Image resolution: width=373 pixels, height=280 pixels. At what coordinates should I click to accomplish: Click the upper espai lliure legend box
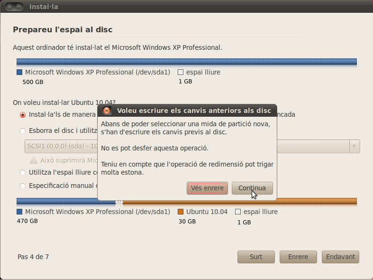click(x=181, y=72)
